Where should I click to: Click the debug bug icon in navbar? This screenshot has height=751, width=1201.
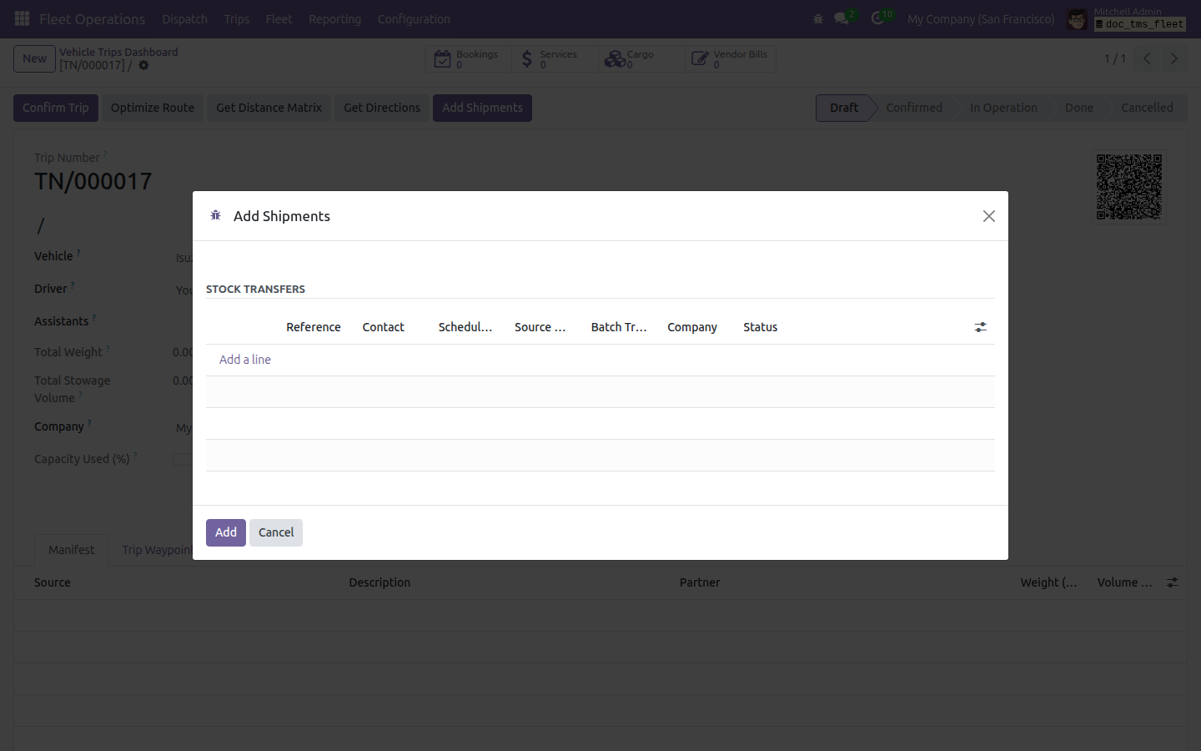(x=818, y=18)
